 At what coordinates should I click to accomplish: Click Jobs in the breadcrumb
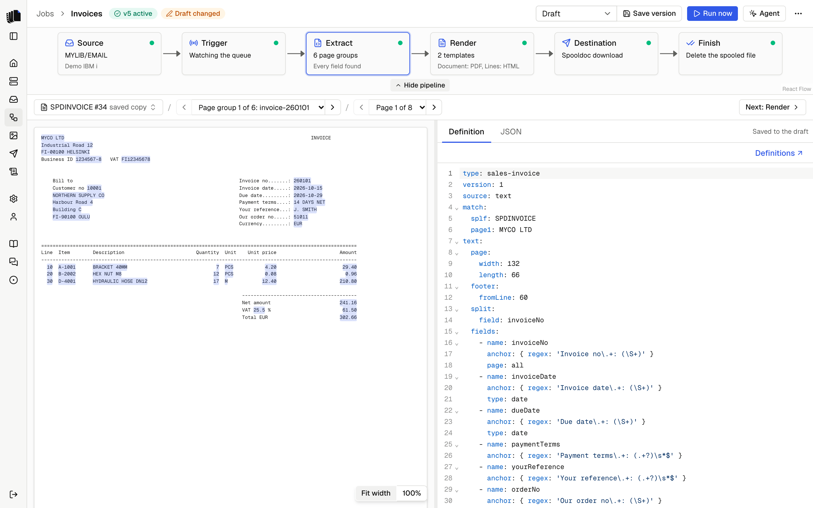(45, 14)
